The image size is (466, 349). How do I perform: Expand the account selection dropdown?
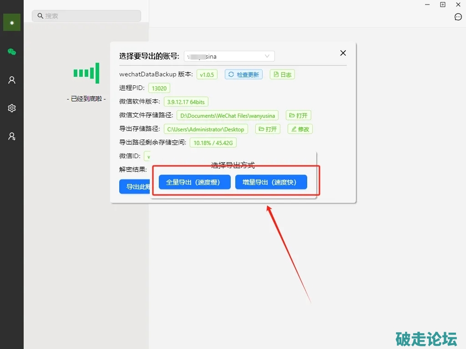[x=229, y=56]
